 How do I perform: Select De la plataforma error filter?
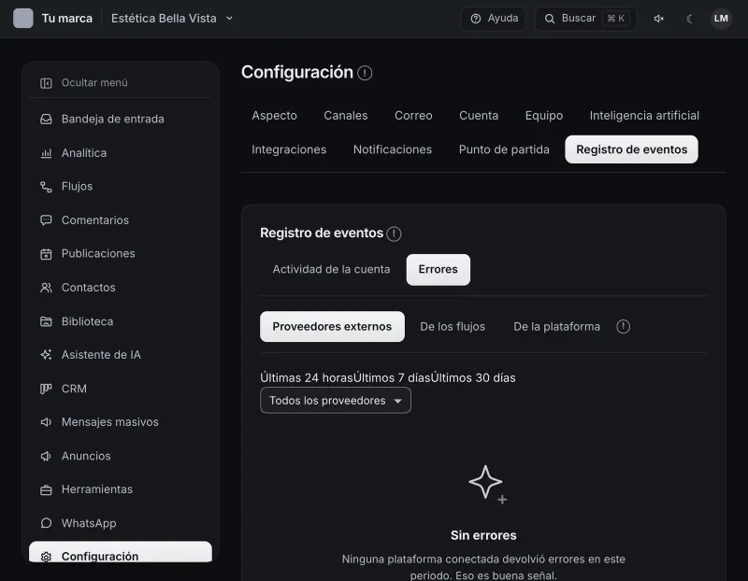click(556, 327)
